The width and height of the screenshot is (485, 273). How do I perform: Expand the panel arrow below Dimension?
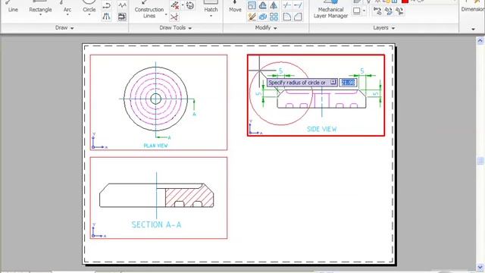473,29
